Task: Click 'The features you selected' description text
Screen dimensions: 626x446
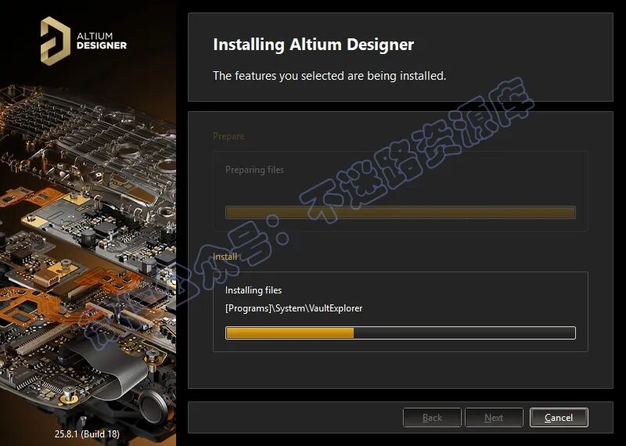Action: coord(329,75)
